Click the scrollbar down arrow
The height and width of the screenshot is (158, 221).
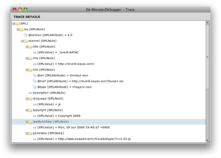(207, 140)
